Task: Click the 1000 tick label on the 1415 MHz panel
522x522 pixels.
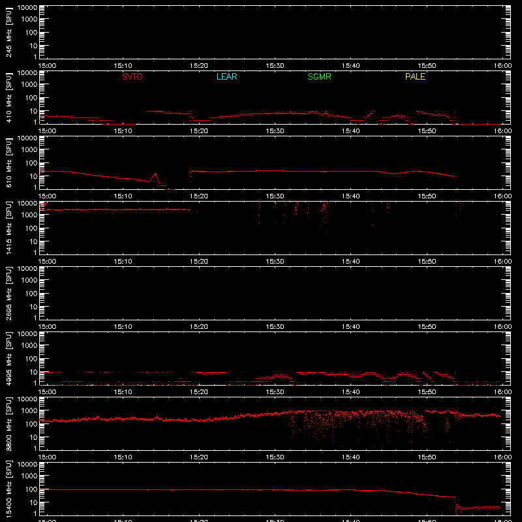Action: pos(29,215)
